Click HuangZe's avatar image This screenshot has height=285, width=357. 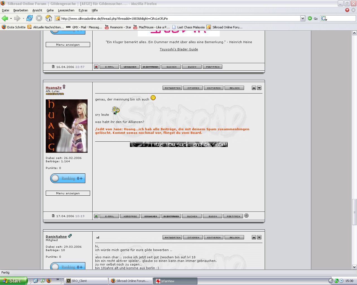click(x=67, y=126)
